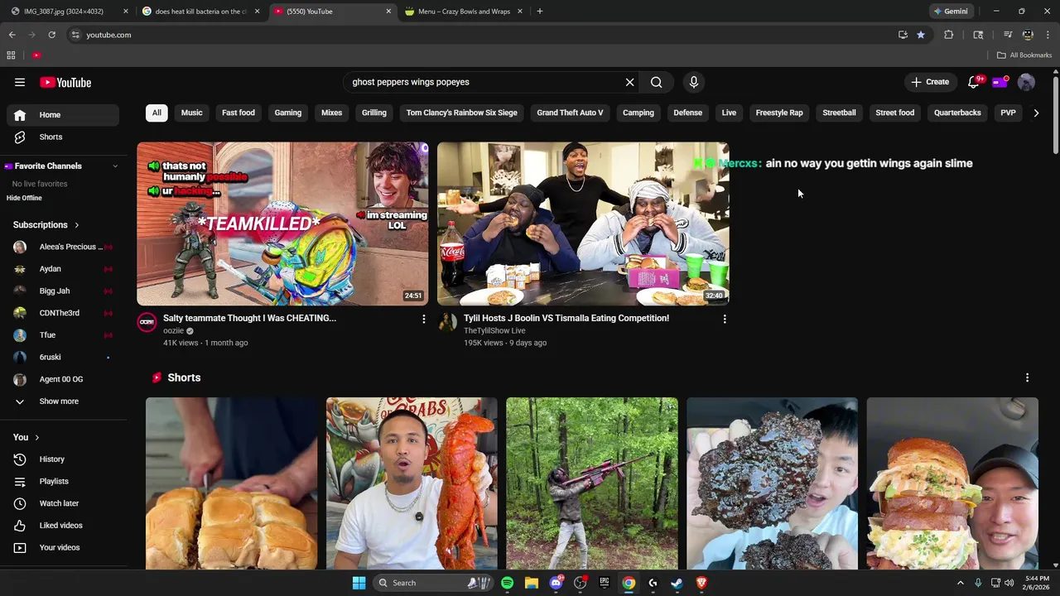Open the Subscriptions section arrow
This screenshot has width=1060, height=596.
[77, 225]
